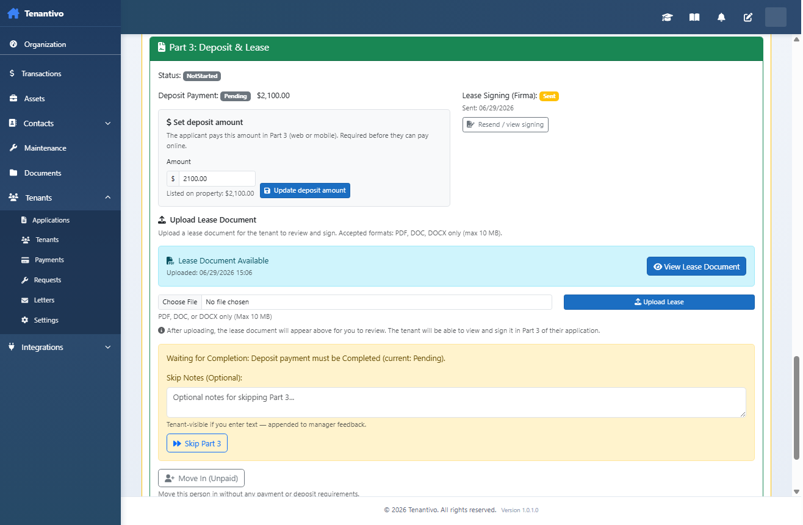Click View Lease Document button
803x525 pixels.
pyautogui.click(x=696, y=266)
